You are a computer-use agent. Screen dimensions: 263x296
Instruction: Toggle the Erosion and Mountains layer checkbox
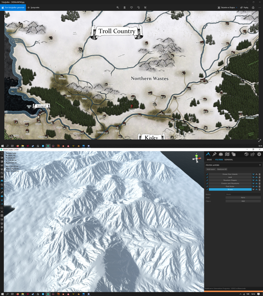(x=207, y=183)
